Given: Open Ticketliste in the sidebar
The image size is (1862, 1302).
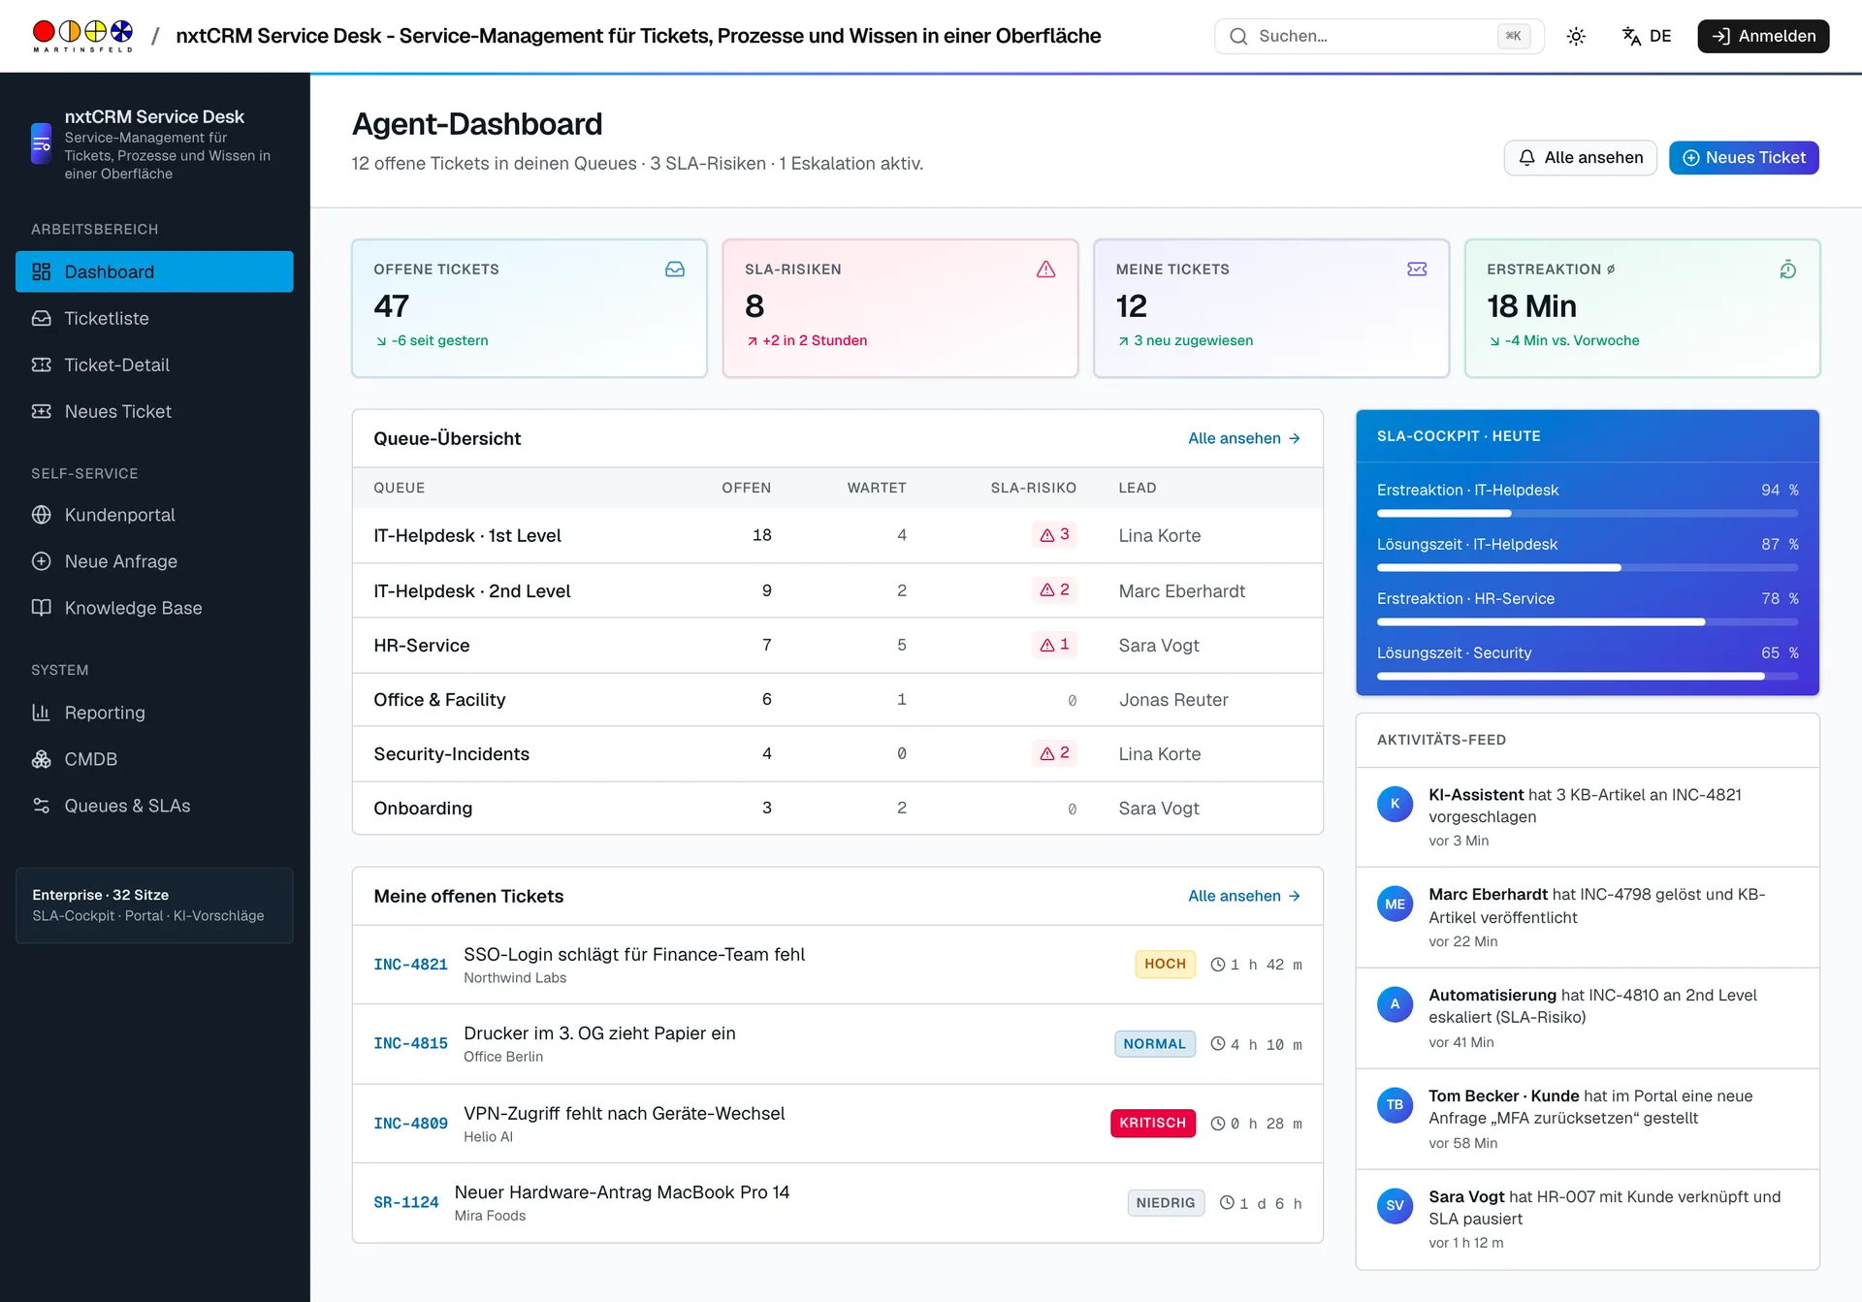Looking at the screenshot, I should [x=154, y=318].
